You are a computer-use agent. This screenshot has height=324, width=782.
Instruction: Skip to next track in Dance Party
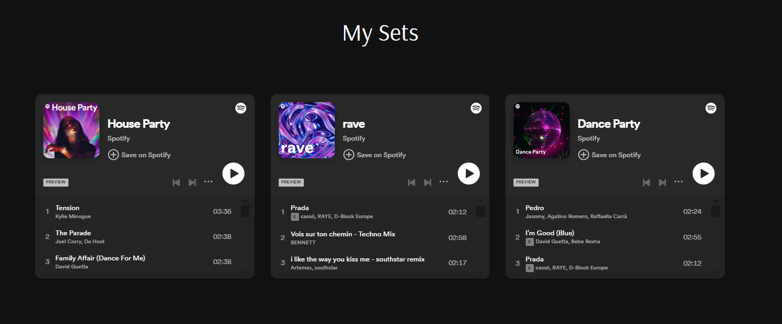click(662, 182)
